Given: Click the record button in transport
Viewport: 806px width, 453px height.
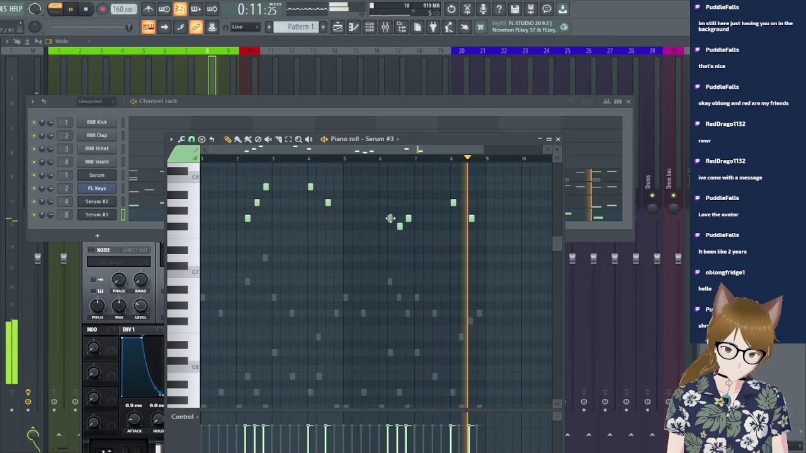Looking at the screenshot, I should coord(102,9).
